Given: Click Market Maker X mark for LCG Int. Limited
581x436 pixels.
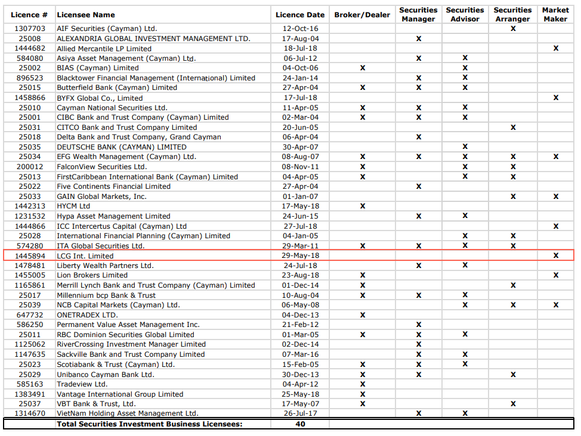Looking at the screenshot, I should coord(556,256).
